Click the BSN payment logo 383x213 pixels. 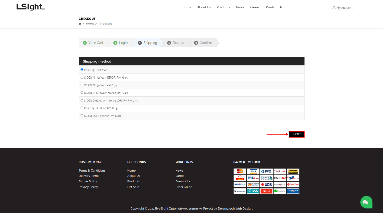click(253, 191)
